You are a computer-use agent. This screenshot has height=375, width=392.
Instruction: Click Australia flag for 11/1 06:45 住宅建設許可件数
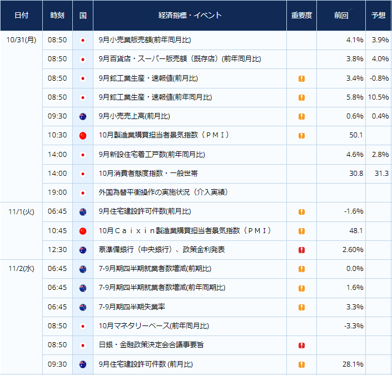83,212
